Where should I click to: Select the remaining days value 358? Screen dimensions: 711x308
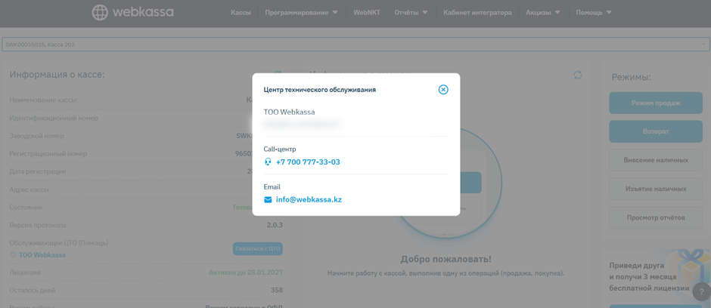point(277,291)
